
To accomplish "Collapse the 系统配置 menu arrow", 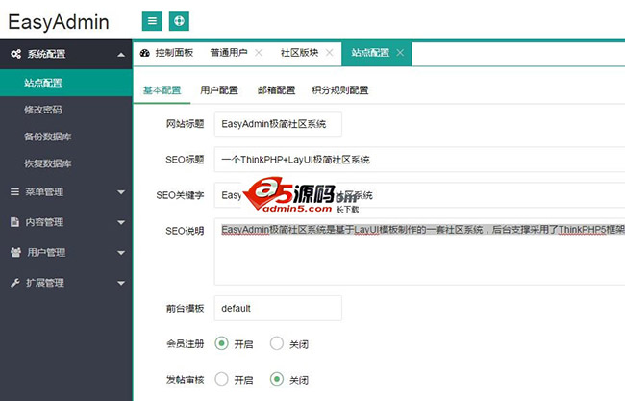I will [x=121, y=55].
